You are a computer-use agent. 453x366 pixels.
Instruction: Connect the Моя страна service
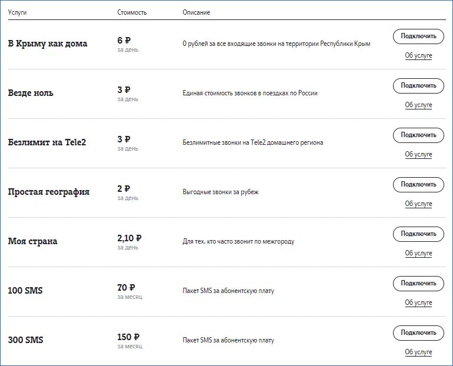418,234
